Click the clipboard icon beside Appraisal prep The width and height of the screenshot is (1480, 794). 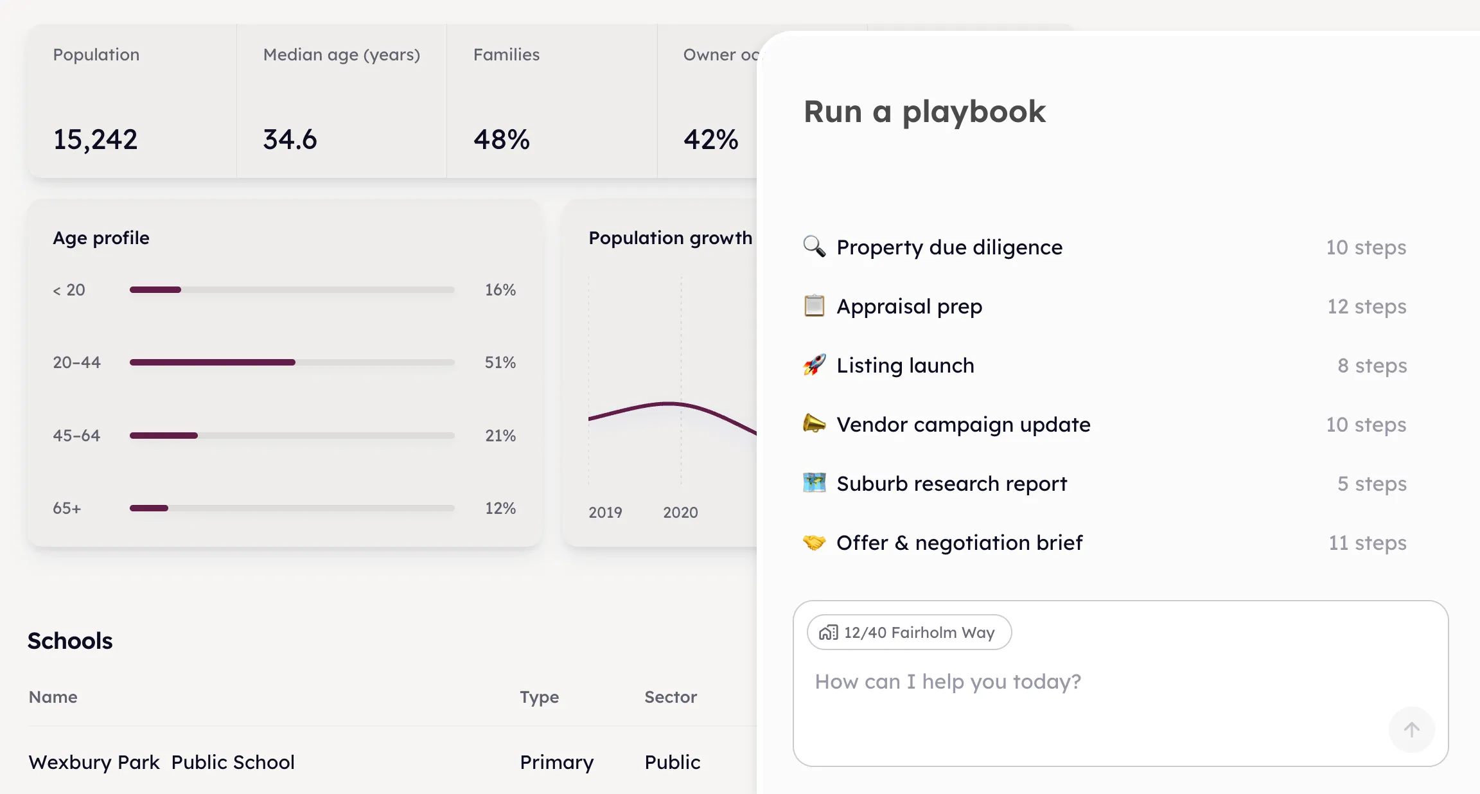(815, 306)
